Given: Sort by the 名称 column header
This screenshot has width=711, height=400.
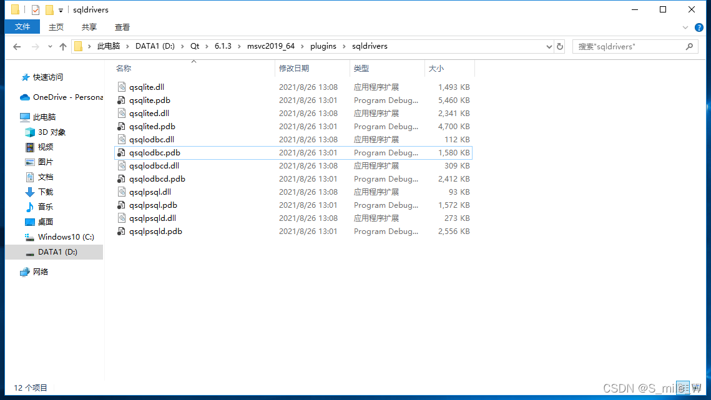Looking at the screenshot, I should (x=124, y=69).
